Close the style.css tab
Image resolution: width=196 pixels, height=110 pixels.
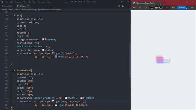tap(28, 6)
